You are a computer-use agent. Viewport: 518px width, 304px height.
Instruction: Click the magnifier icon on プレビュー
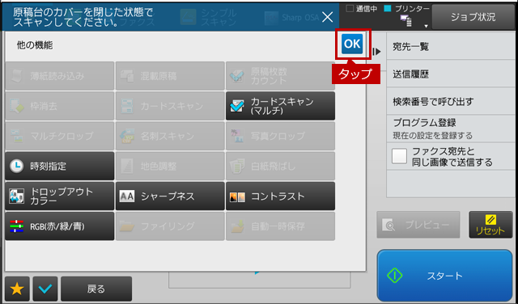tap(388, 225)
